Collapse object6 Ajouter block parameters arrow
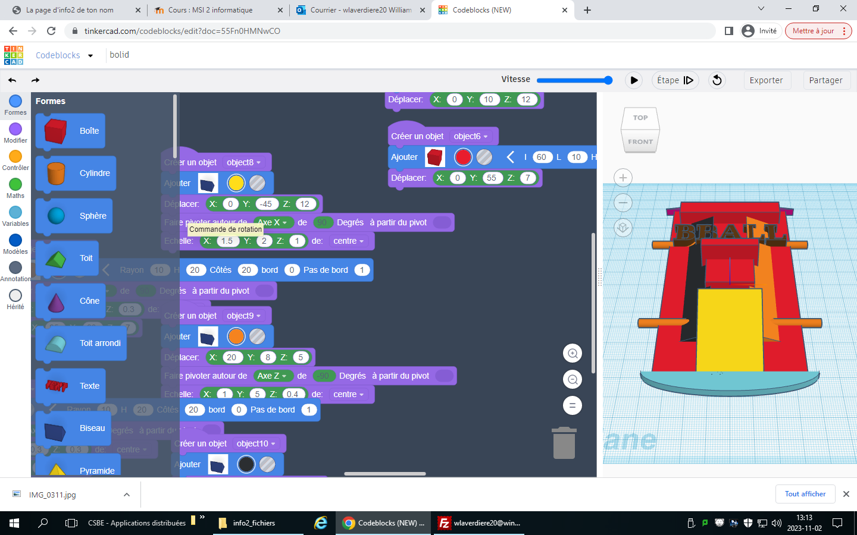The image size is (857, 535). click(510, 157)
